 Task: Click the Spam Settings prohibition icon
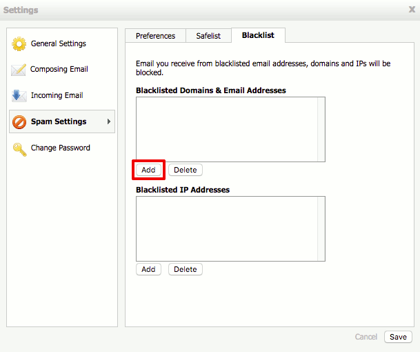[19, 122]
